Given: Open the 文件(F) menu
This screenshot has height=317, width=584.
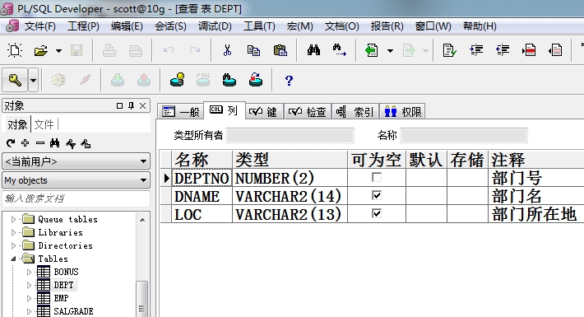Looking at the screenshot, I should [x=39, y=26].
